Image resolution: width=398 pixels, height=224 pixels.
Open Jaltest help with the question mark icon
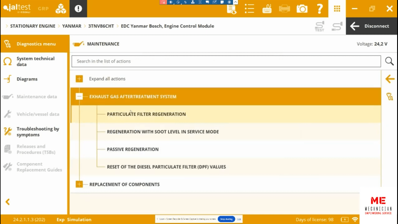coord(320,9)
